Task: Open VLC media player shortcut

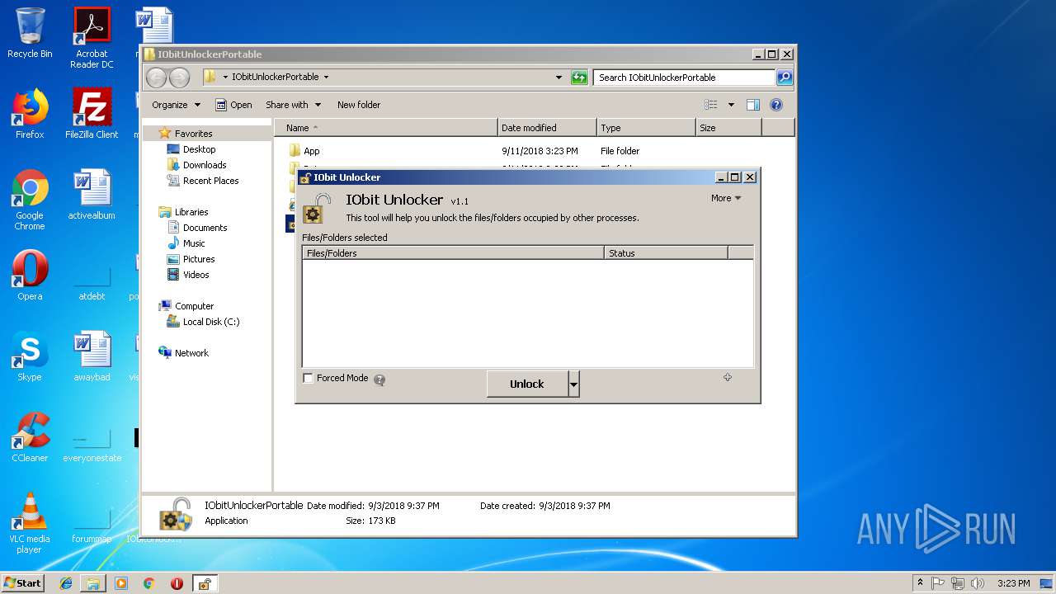Action: pos(30,523)
